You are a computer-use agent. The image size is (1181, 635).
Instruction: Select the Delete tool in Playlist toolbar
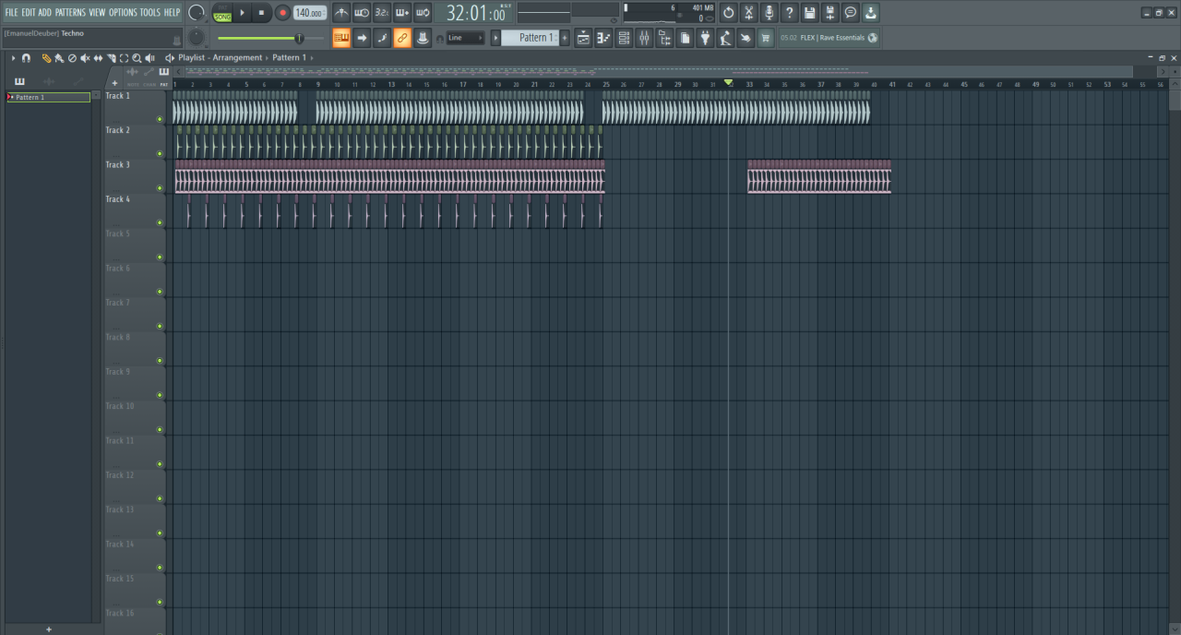click(x=72, y=58)
